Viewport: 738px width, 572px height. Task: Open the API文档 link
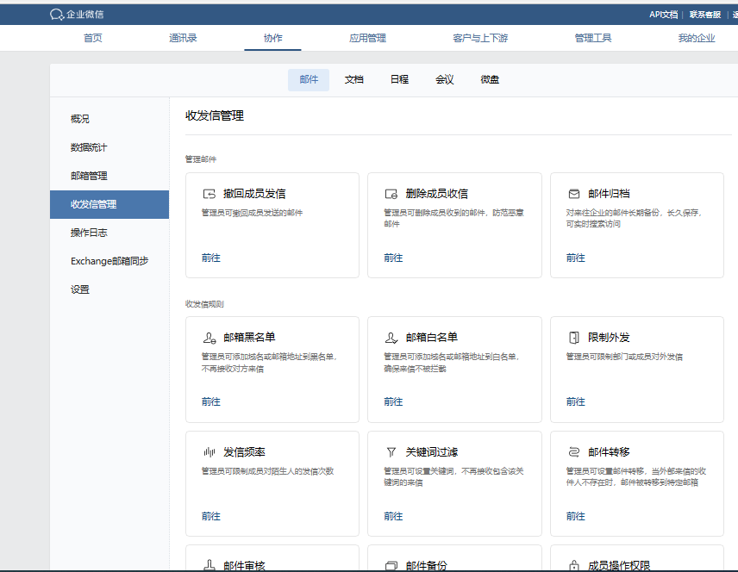coord(662,14)
